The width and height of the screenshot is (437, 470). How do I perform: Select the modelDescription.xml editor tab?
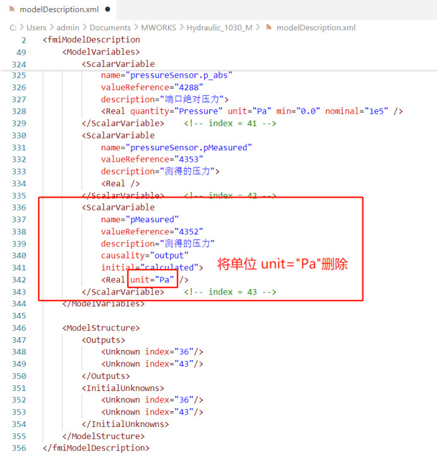click(x=59, y=9)
